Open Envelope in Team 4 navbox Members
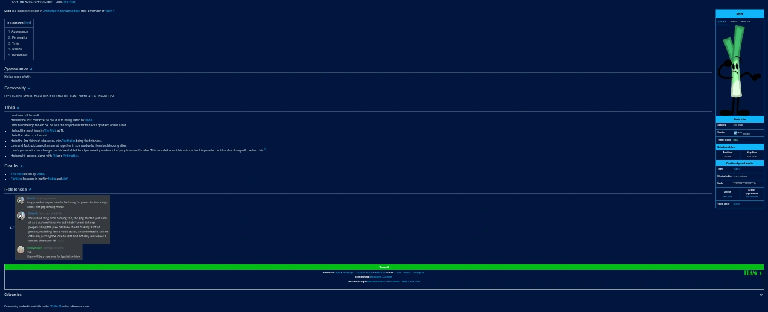 click(x=348, y=273)
